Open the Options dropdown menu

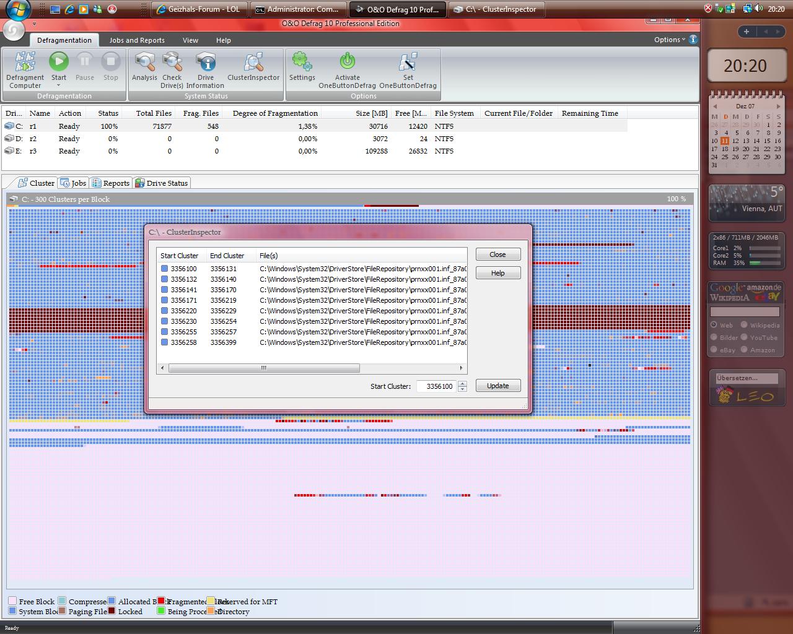coord(669,40)
